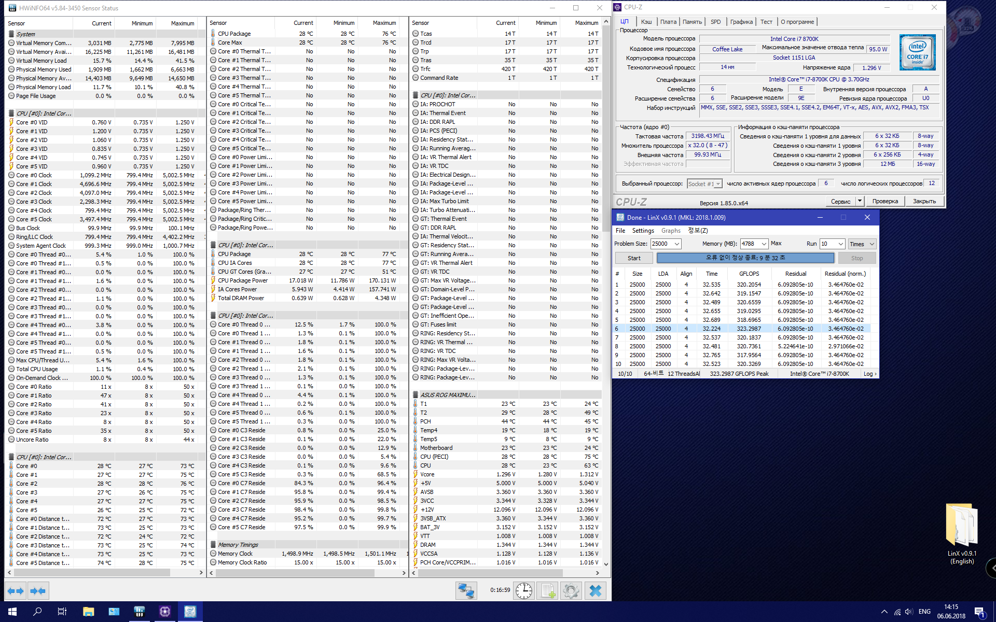Open network status tray icon
The height and width of the screenshot is (622, 996).
(x=897, y=612)
